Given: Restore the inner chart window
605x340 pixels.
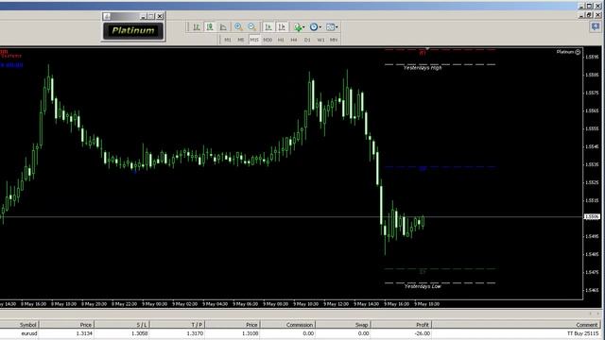Looking at the screenshot, I should [589, 15].
